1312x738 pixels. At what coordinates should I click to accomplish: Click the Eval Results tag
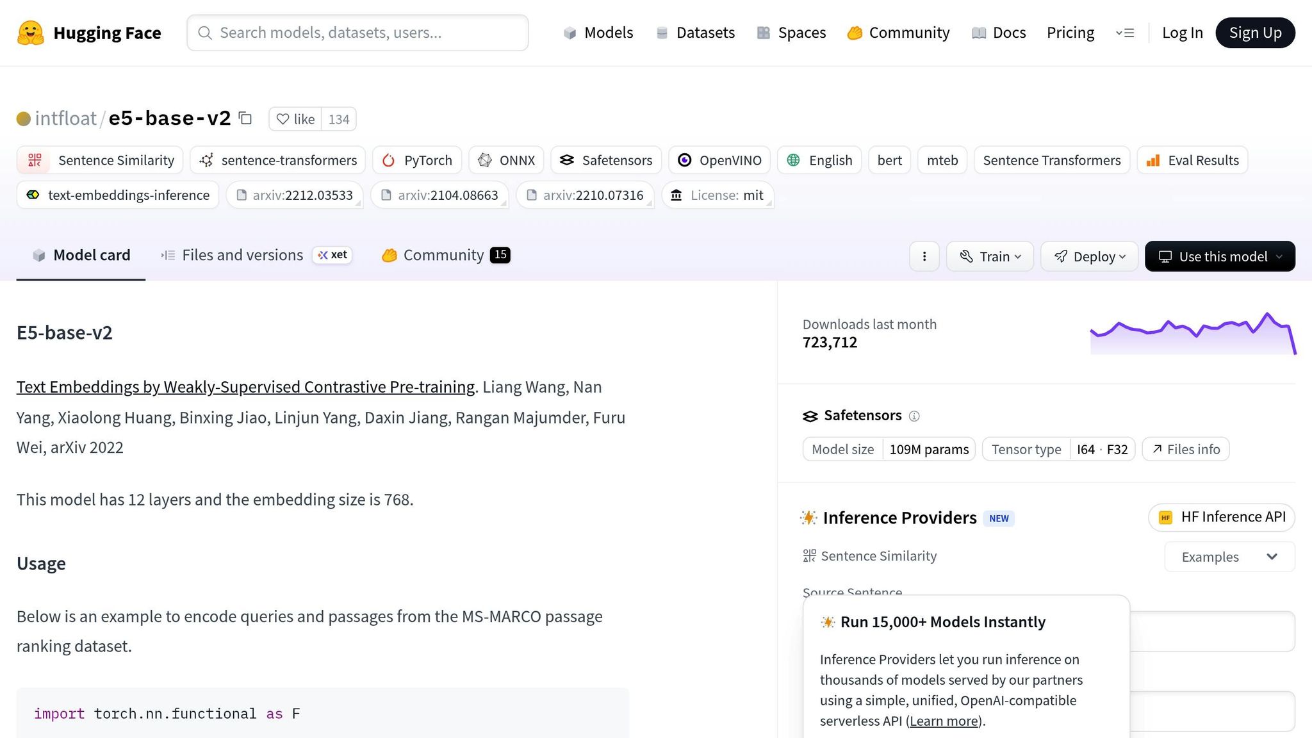tap(1192, 160)
